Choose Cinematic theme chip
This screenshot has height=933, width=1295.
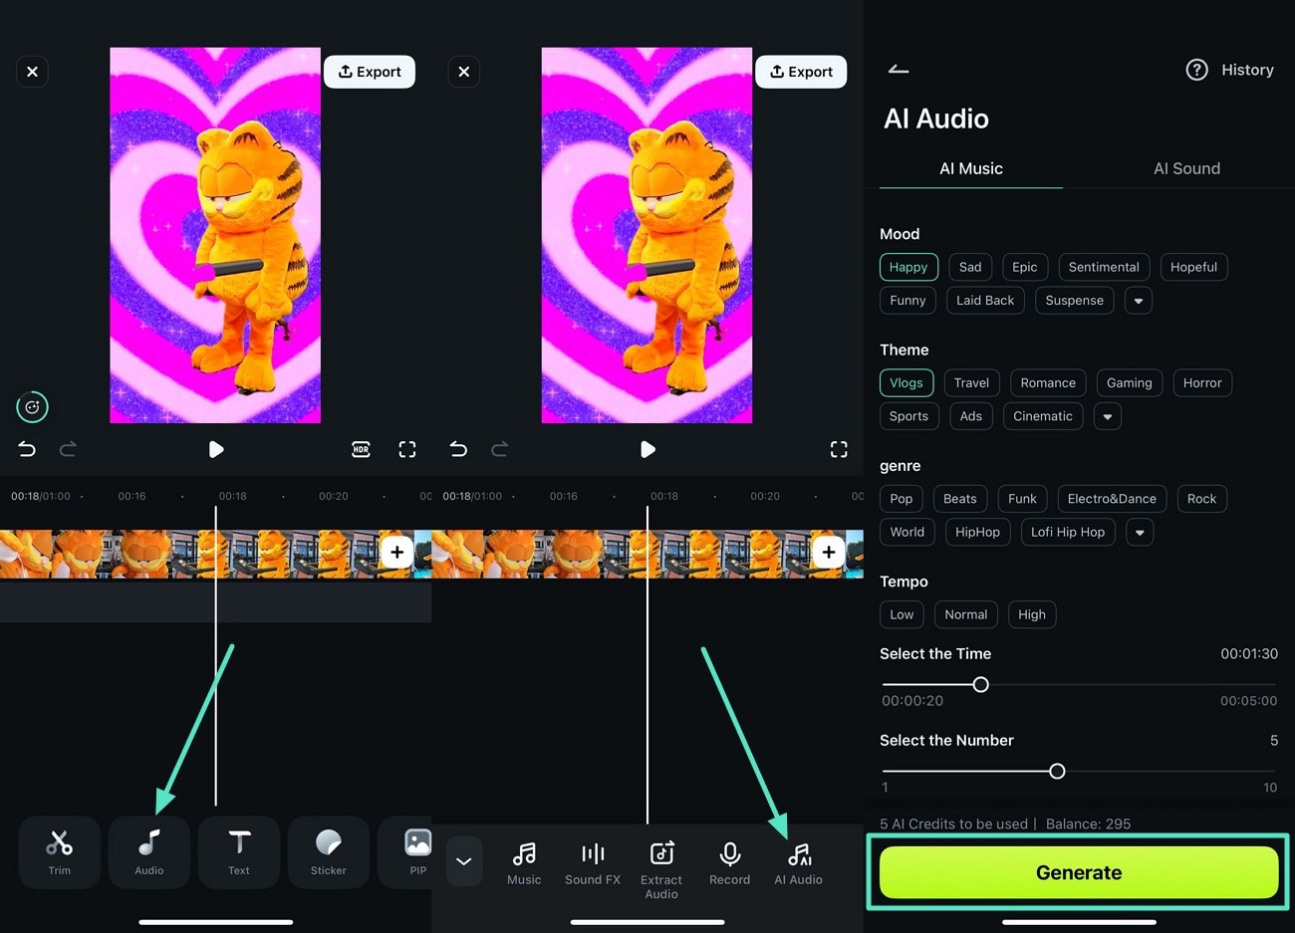1043,416
